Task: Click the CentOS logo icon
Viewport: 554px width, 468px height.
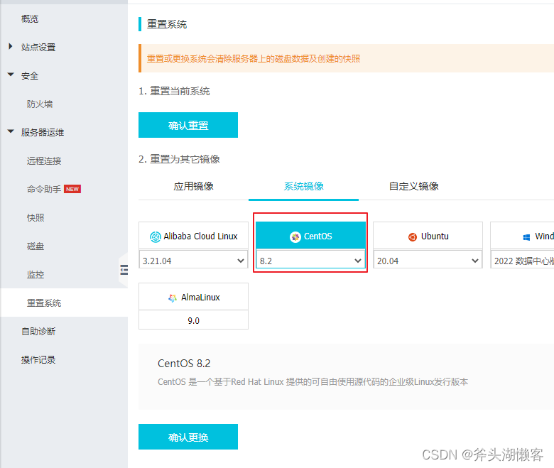Action: pyautogui.click(x=295, y=236)
